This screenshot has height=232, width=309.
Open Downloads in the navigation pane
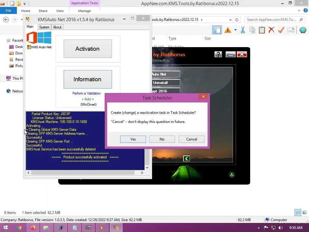(x=16, y=53)
